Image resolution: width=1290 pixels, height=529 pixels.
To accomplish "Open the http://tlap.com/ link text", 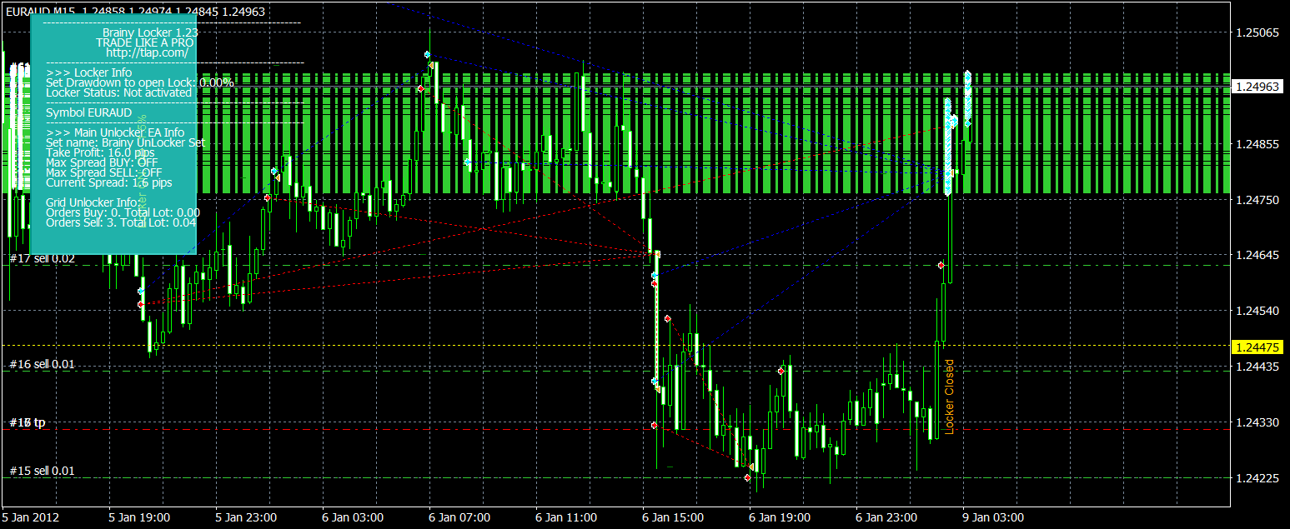I will [x=147, y=52].
